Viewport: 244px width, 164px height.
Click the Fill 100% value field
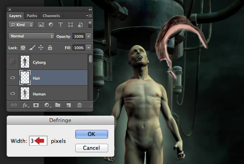tap(79, 47)
